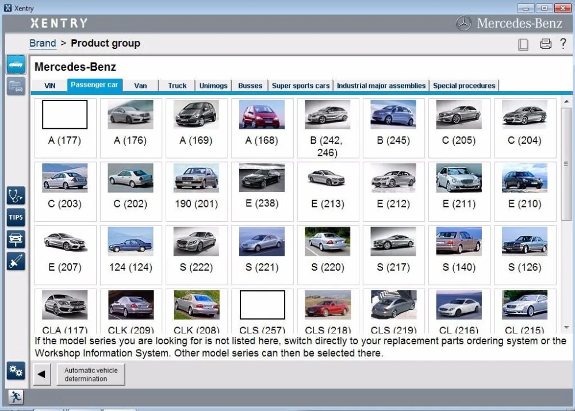Select the CL (216) model thumbnail
575x411 pixels.
point(459,305)
